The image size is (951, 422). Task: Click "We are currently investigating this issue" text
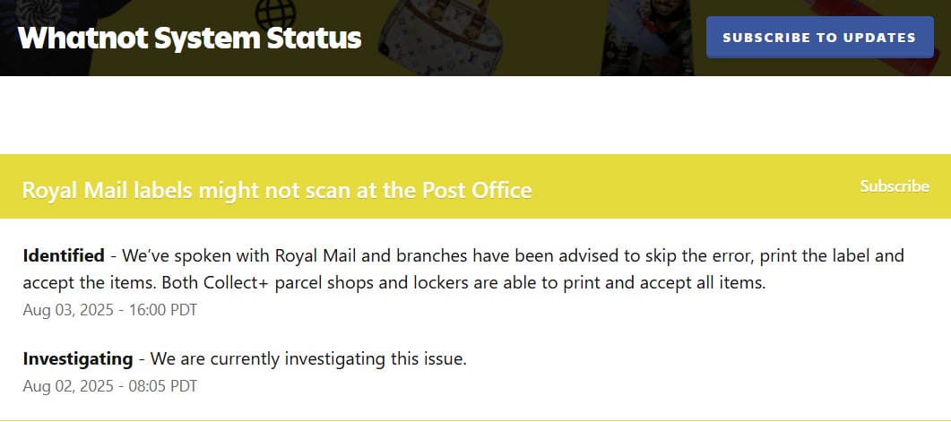pos(309,359)
